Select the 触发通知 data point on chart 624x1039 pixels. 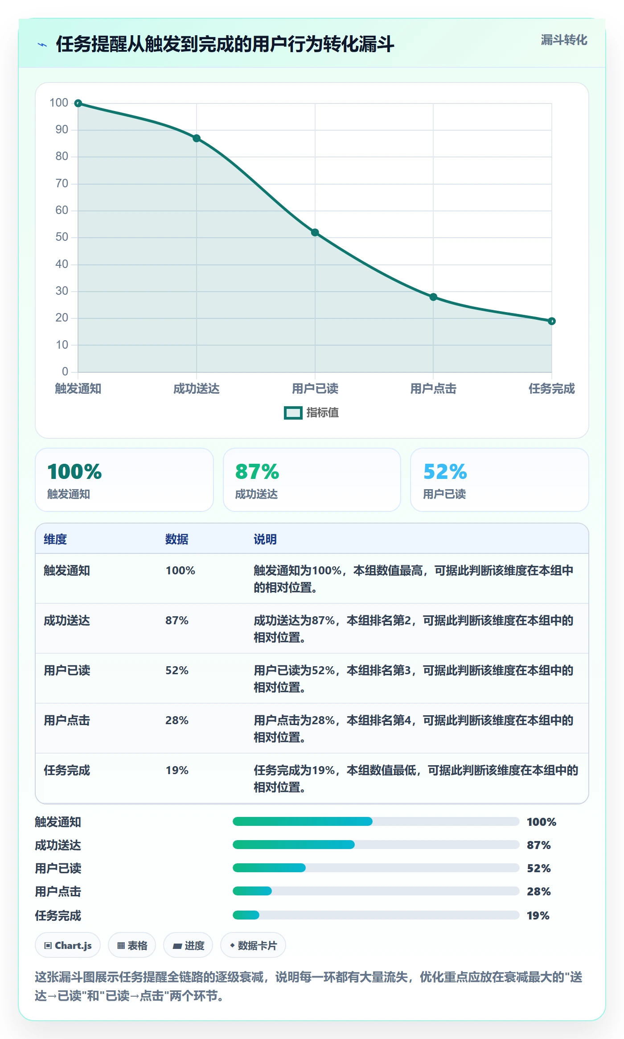pos(78,103)
